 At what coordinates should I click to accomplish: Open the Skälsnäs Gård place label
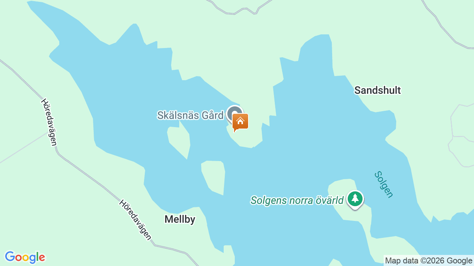coord(190,115)
